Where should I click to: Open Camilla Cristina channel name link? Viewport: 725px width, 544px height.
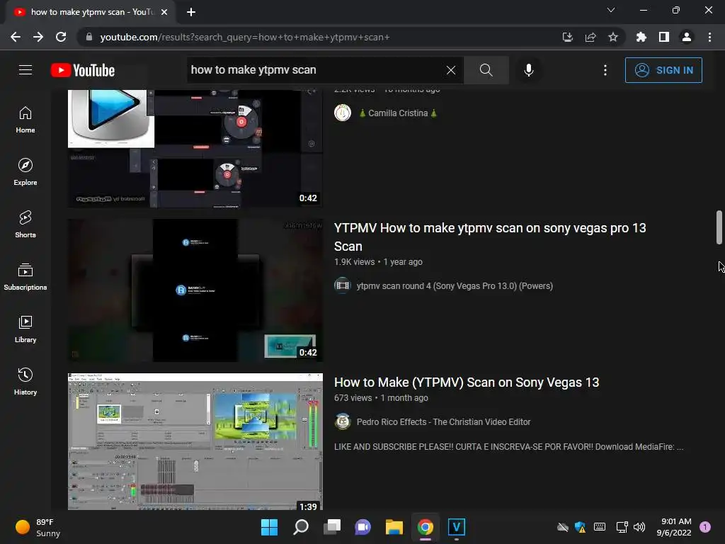pyautogui.click(x=398, y=113)
